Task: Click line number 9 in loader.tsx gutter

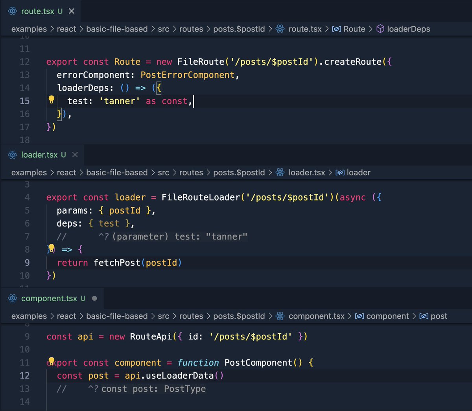Action: 27,263
